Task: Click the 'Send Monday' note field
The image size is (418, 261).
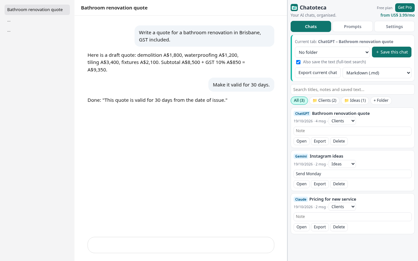Action: click(x=353, y=174)
